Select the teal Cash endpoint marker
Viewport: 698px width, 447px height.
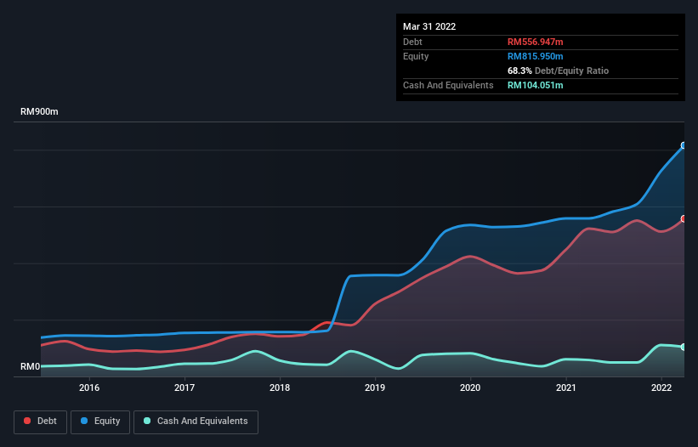(684, 347)
